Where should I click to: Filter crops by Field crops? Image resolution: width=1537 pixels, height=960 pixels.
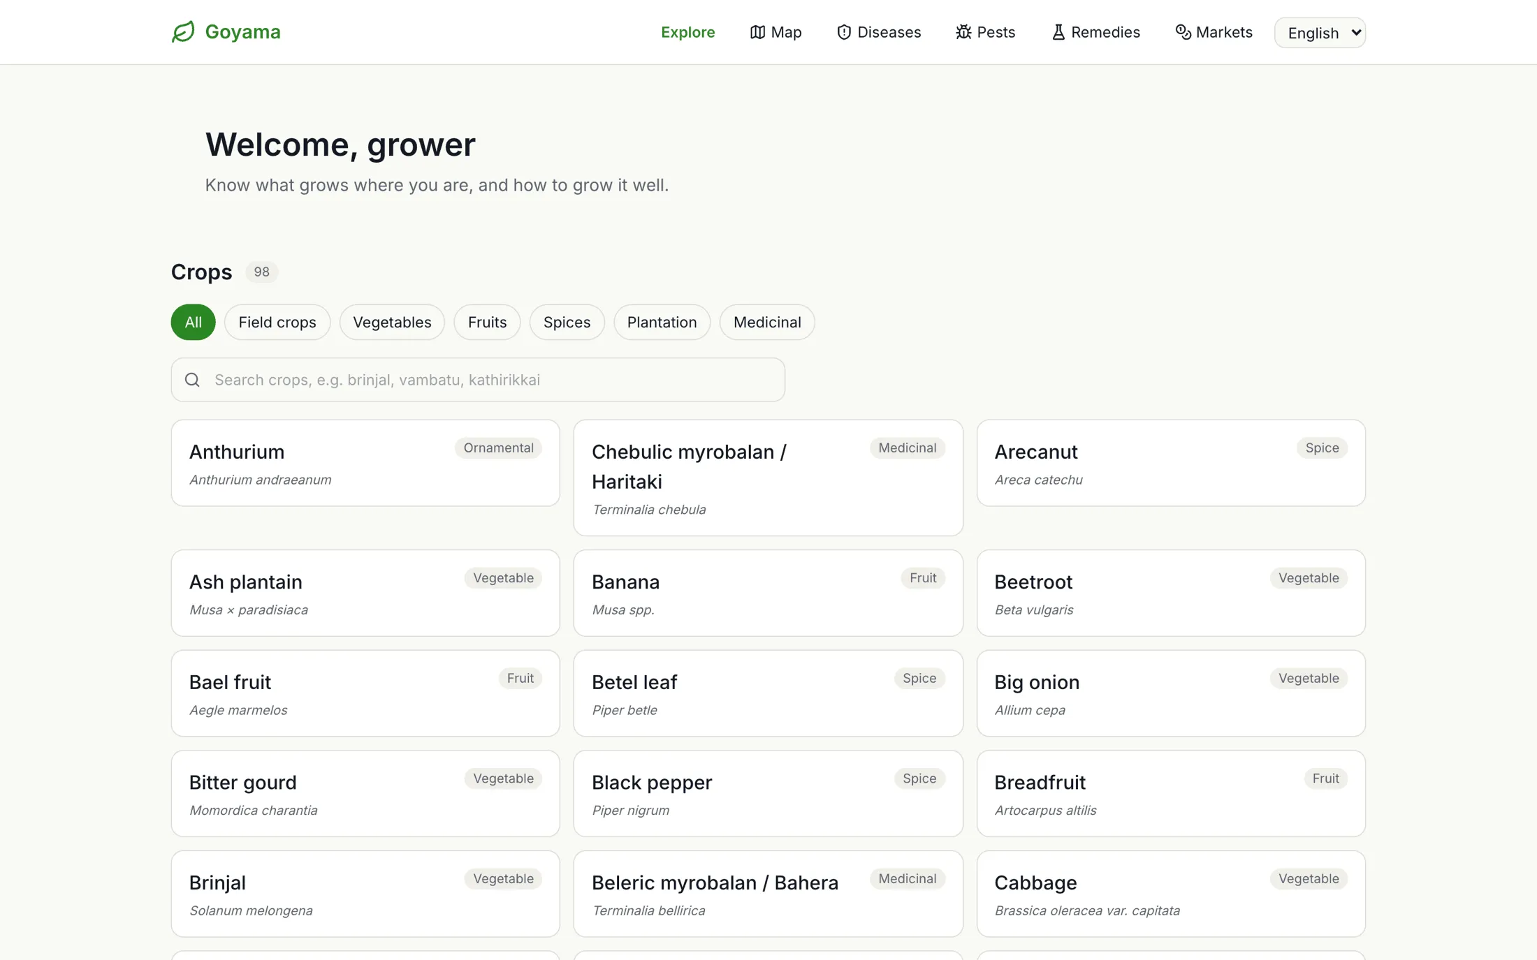277,322
